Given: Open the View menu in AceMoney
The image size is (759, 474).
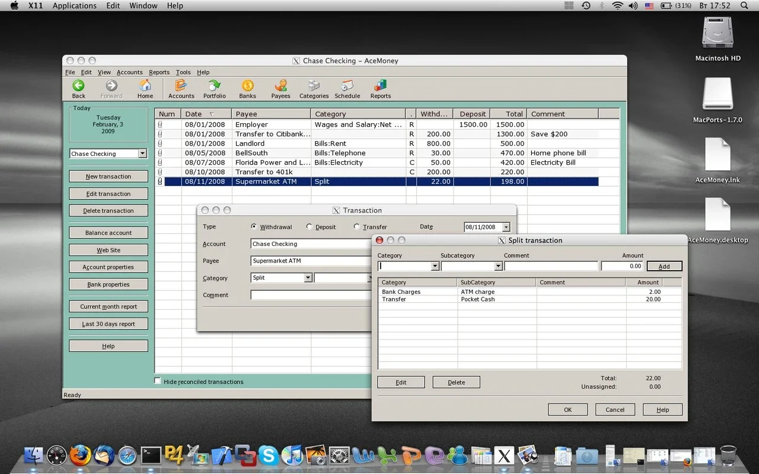Looking at the screenshot, I should coord(104,72).
